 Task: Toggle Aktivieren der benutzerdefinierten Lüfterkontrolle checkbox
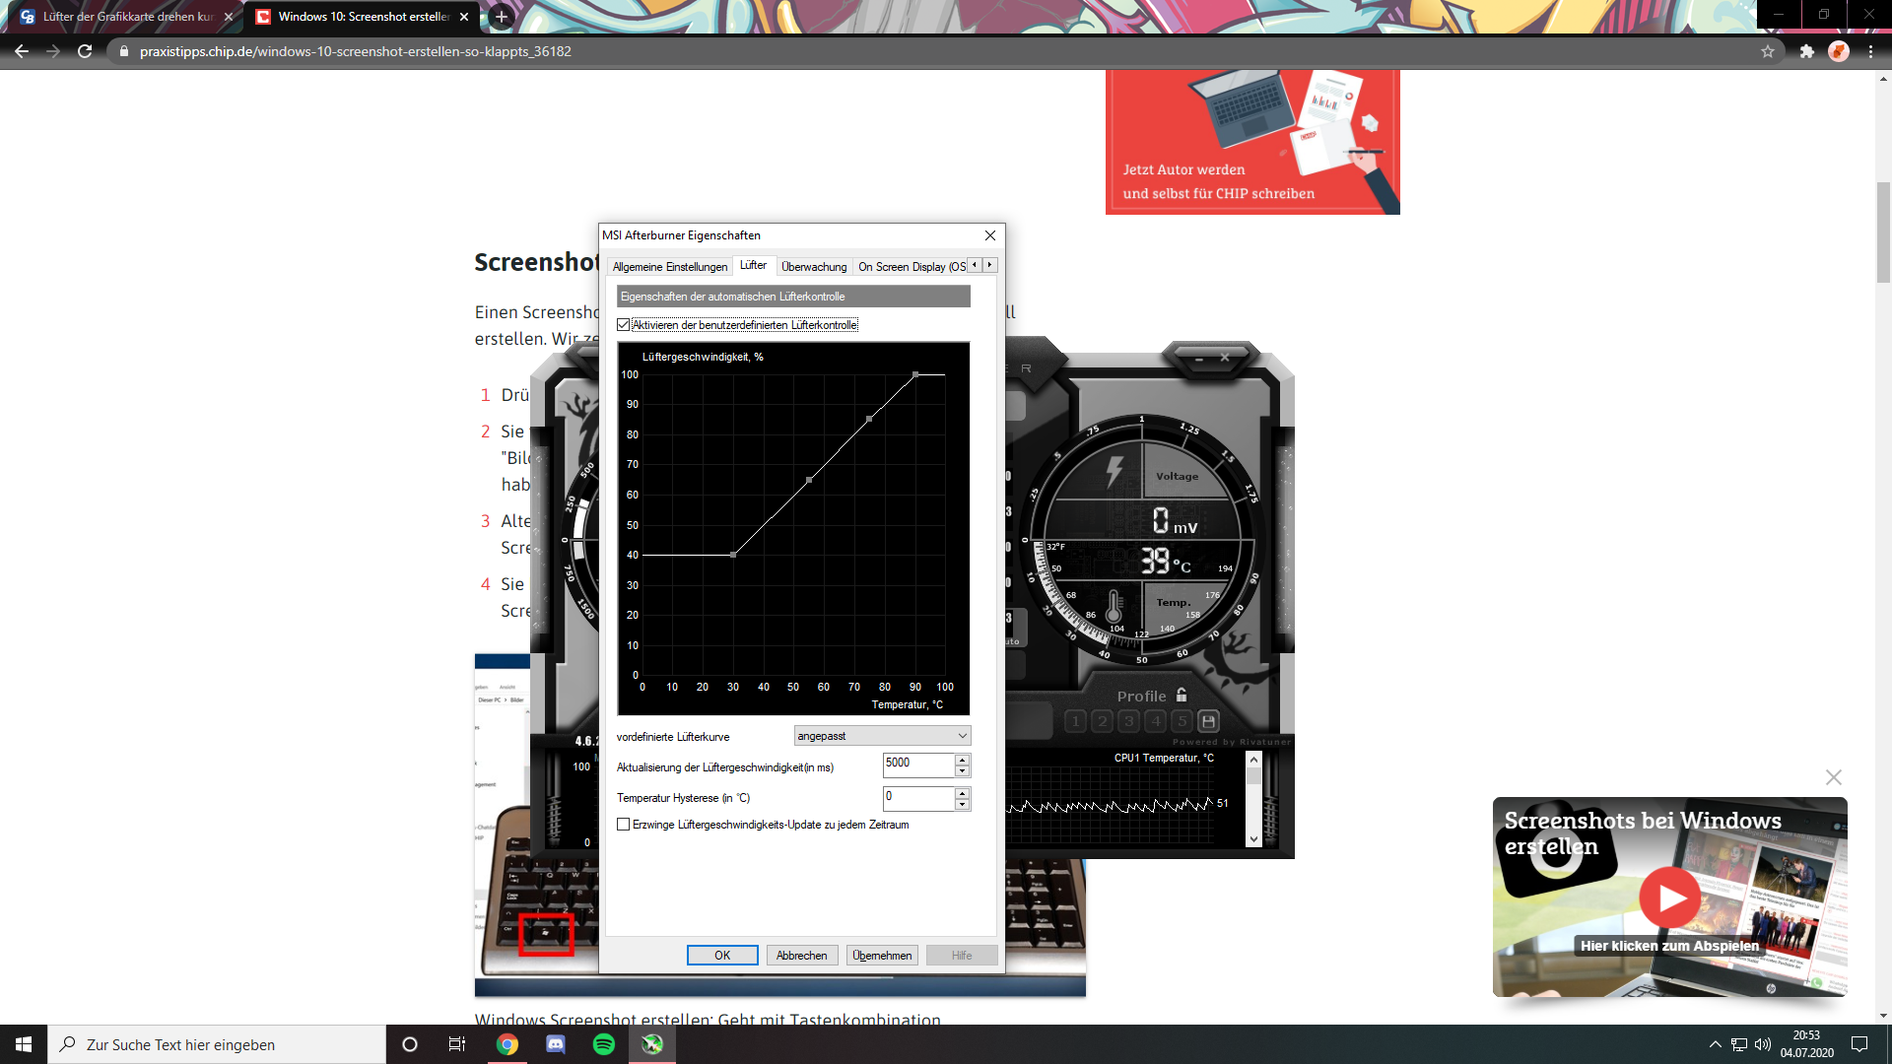(x=624, y=325)
